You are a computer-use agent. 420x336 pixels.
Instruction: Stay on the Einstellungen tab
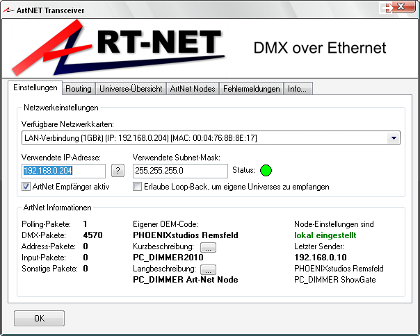(35, 87)
